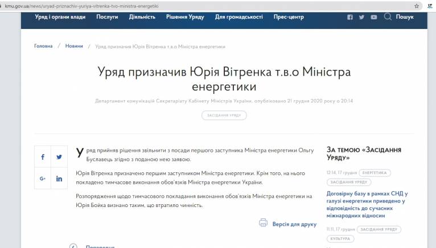Go to the Новини breadcrumb
Image resolution: width=436 pixels, height=248 pixels.
(74, 46)
